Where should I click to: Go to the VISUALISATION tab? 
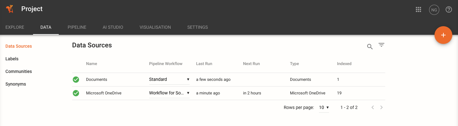(155, 27)
